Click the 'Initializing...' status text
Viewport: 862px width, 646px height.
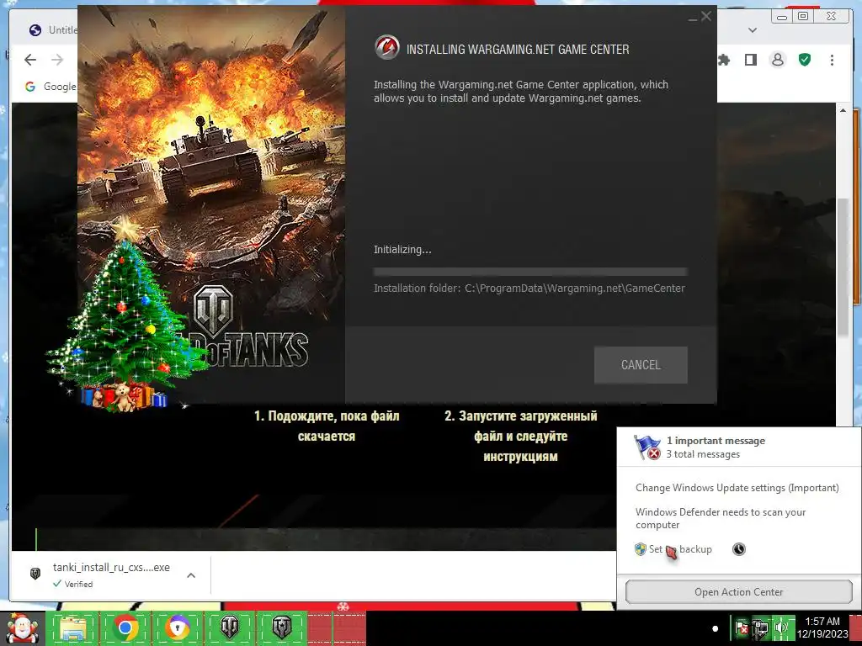point(402,249)
